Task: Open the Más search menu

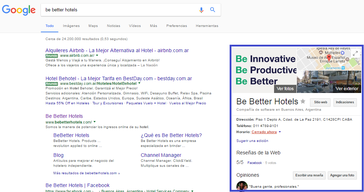Action: pyautogui.click(x=154, y=26)
